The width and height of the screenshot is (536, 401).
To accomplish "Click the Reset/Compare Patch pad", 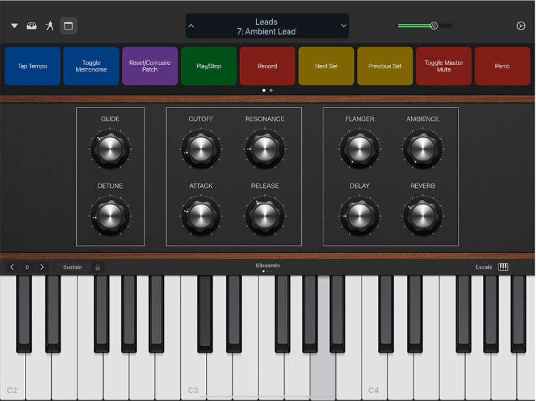I will pyautogui.click(x=150, y=66).
